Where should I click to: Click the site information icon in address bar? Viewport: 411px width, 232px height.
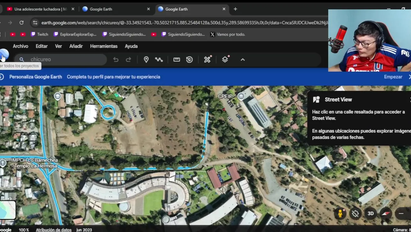(x=35, y=23)
